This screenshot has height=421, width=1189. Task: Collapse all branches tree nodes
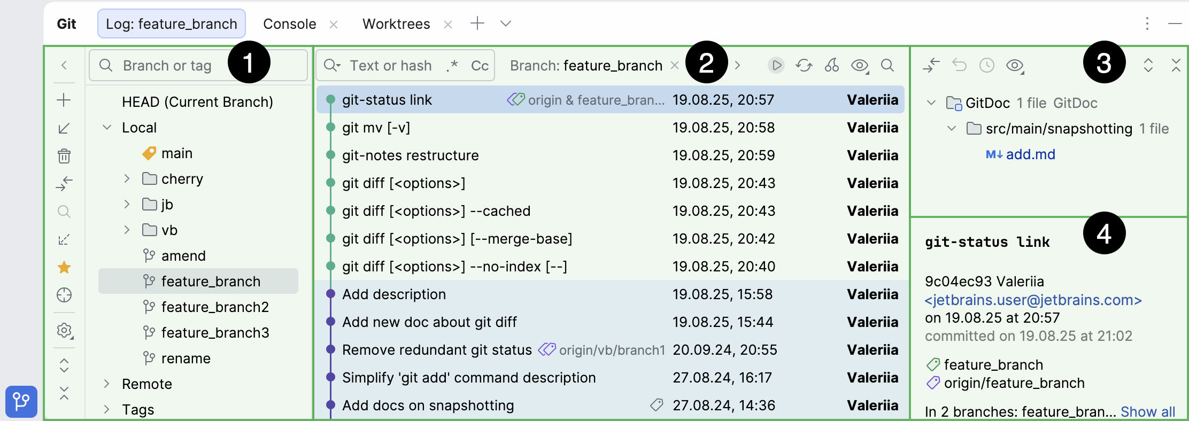64,393
